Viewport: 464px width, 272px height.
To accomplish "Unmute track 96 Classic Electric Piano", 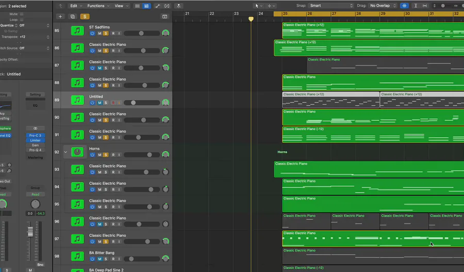I will 100,225.
